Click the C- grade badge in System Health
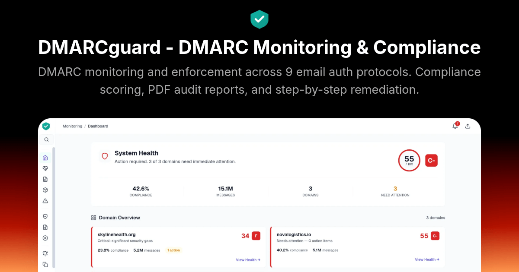The height and width of the screenshot is (272, 519). 432,161
